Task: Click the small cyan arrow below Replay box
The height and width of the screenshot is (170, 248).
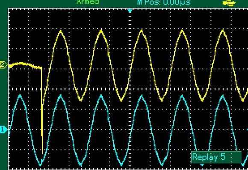Action: click(x=202, y=165)
